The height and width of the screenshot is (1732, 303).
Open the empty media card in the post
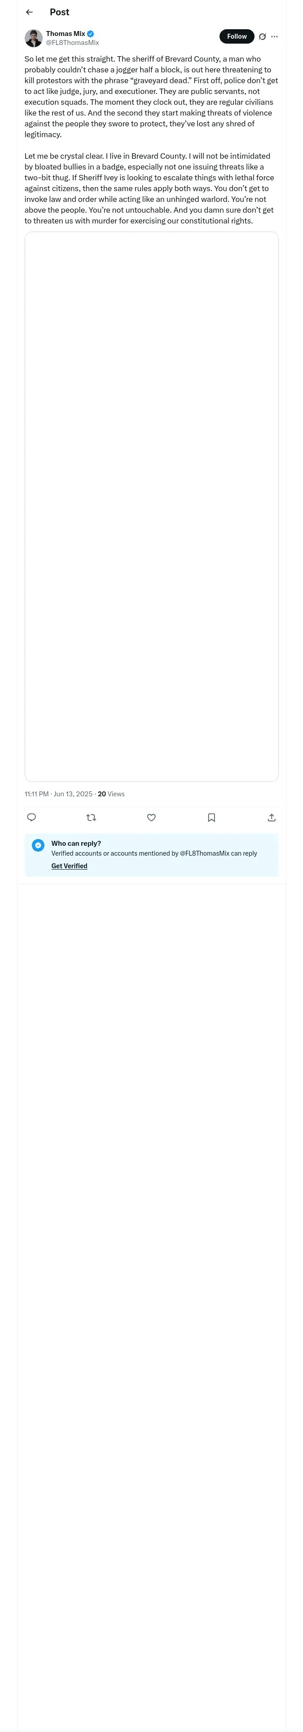coord(151,506)
